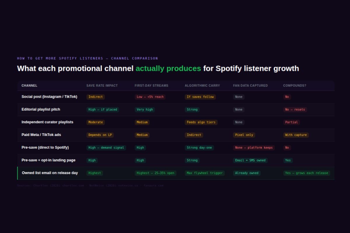This screenshot has width=350, height=233.
Task: Click 'Strong' in Editorial playlist pitch row
Action: (x=192, y=110)
